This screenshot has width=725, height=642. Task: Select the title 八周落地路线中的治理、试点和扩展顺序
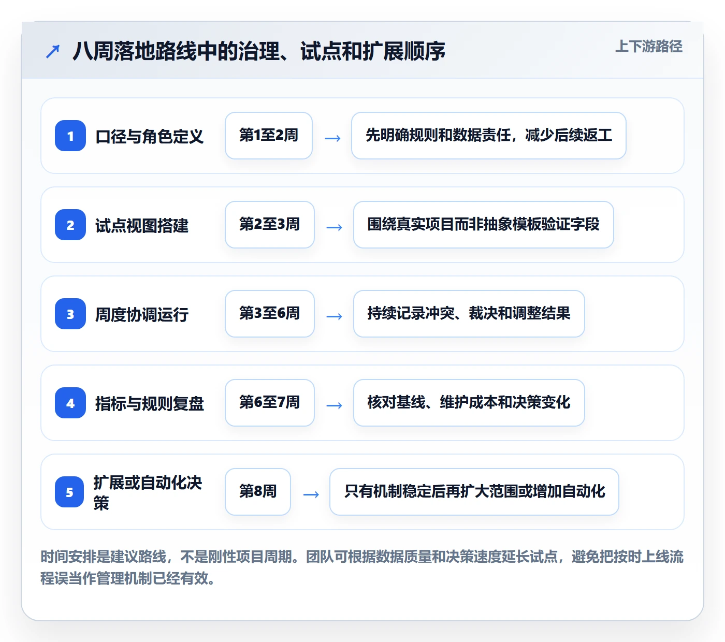[259, 51]
